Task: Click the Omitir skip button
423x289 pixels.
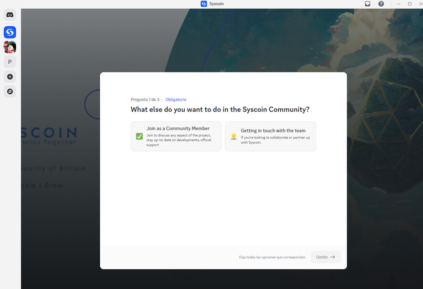Action: tap(326, 257)
